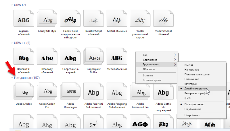230x131 pixels.
Task: Select the Vladimir Script font icon
Action: click(163, 18)
